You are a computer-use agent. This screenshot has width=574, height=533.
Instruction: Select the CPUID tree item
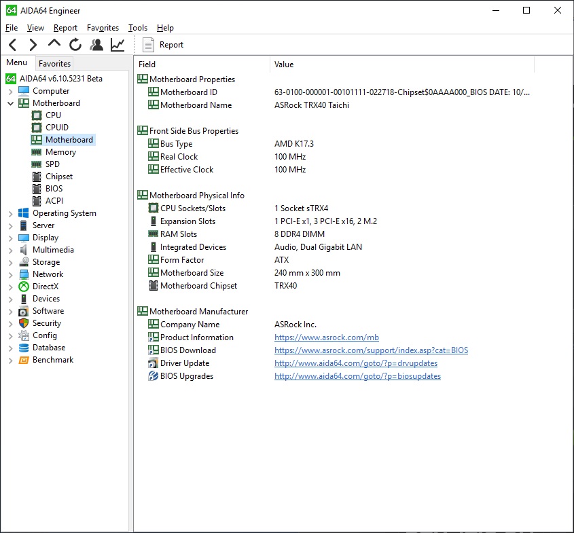pyautogui.click(x=56, y=128)
